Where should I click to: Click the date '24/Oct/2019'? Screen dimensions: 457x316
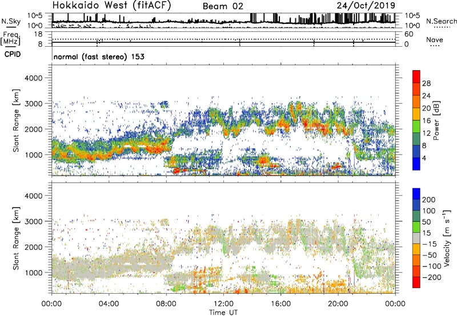point(366,6)
